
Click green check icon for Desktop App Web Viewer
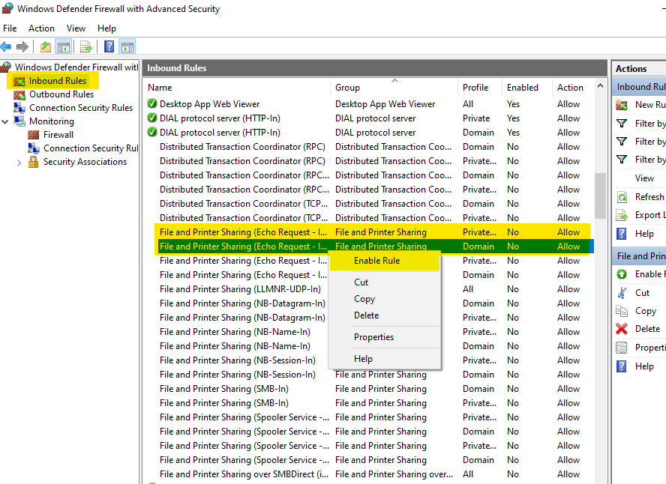pos(152,104)
